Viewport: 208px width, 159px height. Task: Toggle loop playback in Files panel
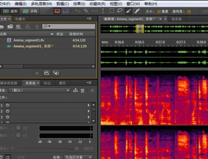click(x=47, y=73)
